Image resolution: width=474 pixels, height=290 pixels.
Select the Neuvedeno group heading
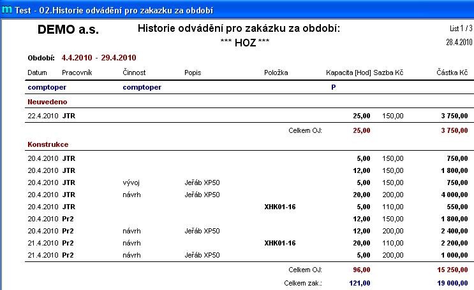(47, 101)
